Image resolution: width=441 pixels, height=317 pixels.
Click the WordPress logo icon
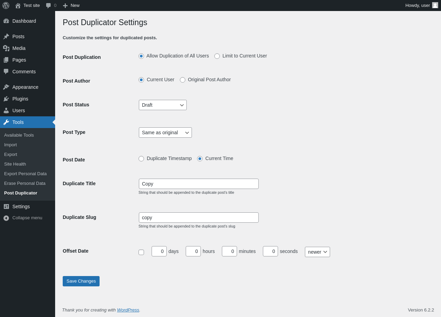6,6
